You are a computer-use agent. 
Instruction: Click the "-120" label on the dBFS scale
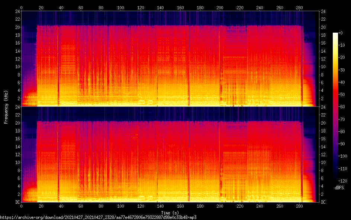pos(343,181)
